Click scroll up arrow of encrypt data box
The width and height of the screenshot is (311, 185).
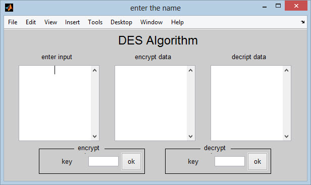pos(191,70)
